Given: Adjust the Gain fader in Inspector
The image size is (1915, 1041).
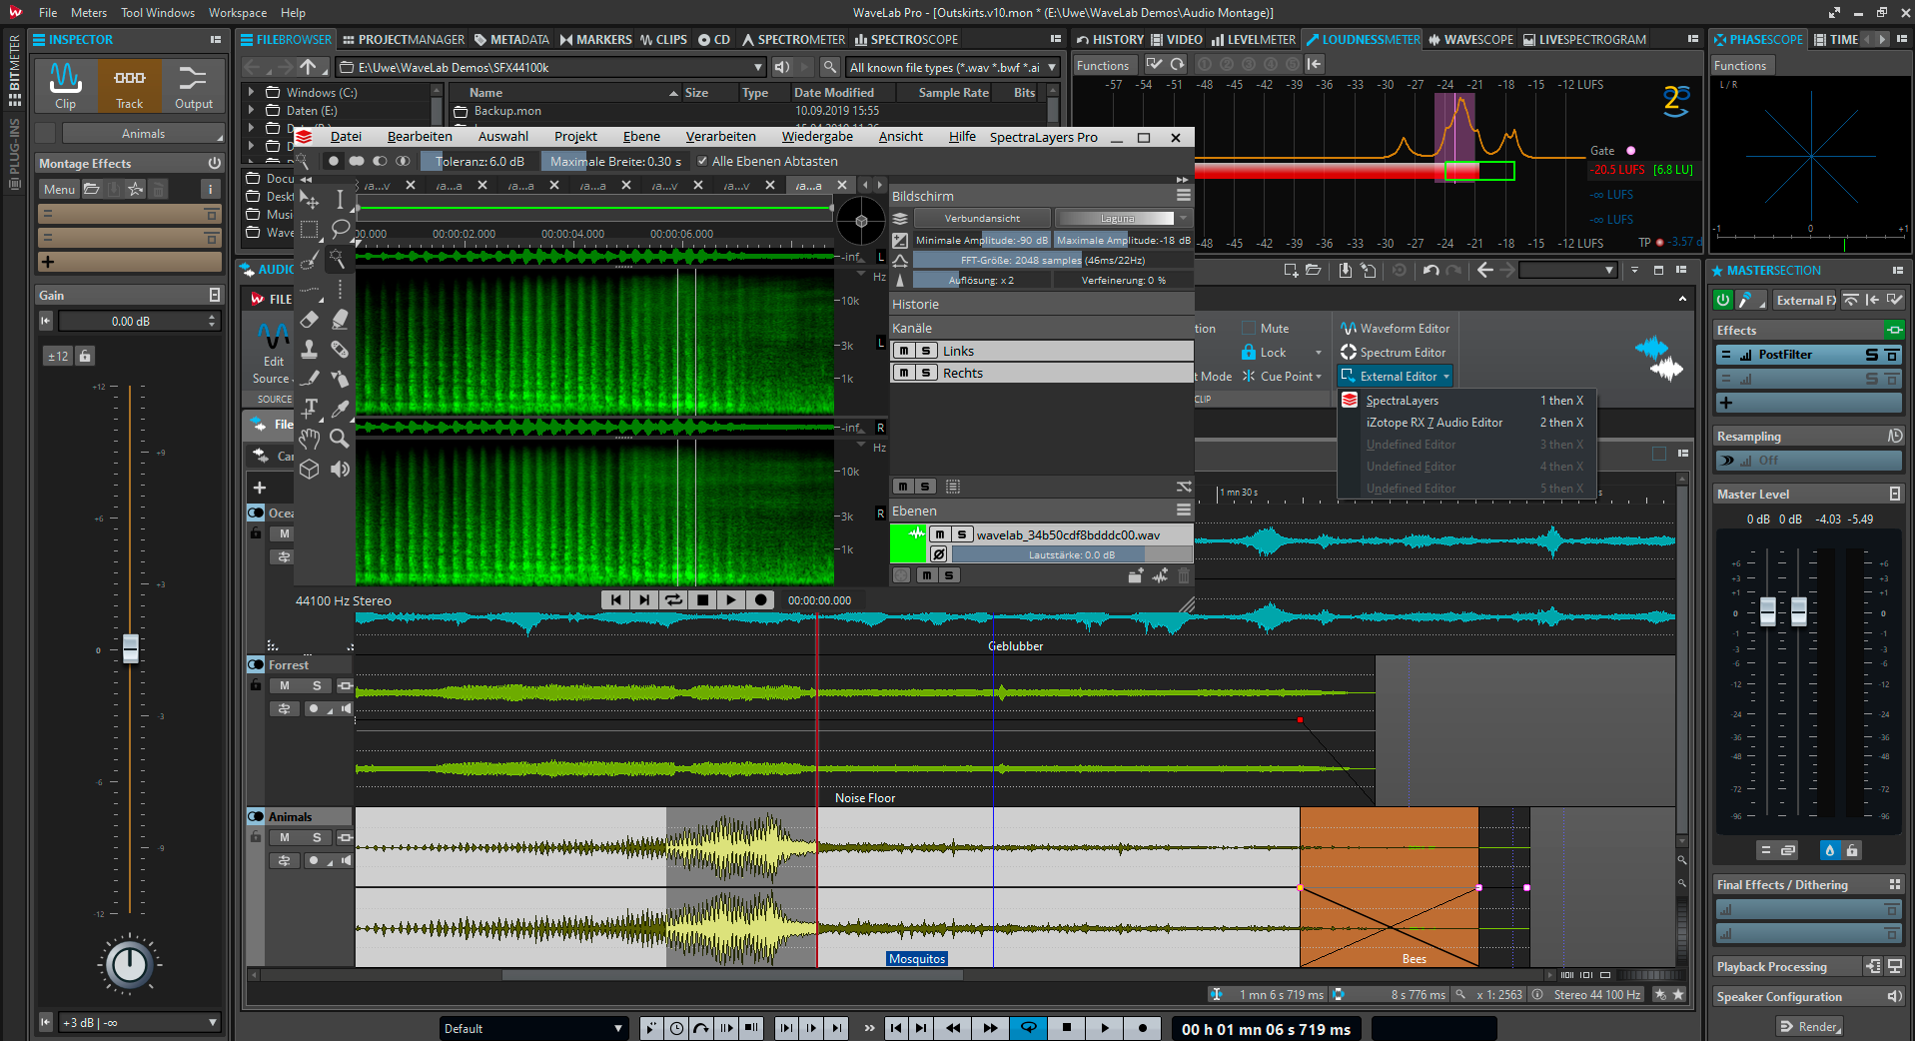Looking at the screenshot, I should click(131, 649).
